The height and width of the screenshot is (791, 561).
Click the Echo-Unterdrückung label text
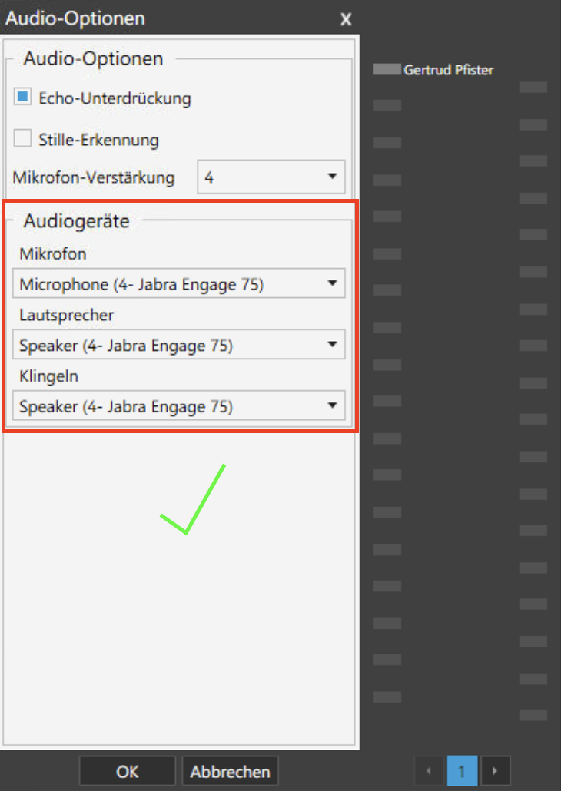pos(115,98)
